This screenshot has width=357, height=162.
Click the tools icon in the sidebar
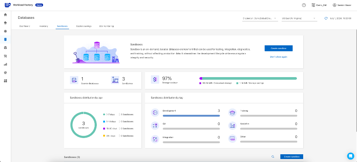click(x=5, y=56)
